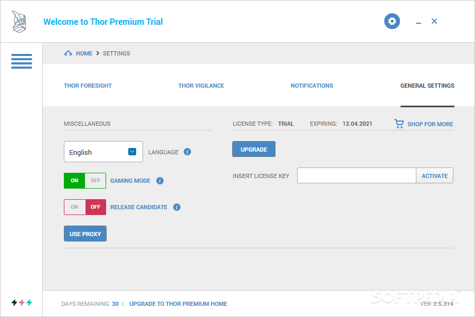
Task: Switch to the Thor Foresight tab
Action: point(88,86)
